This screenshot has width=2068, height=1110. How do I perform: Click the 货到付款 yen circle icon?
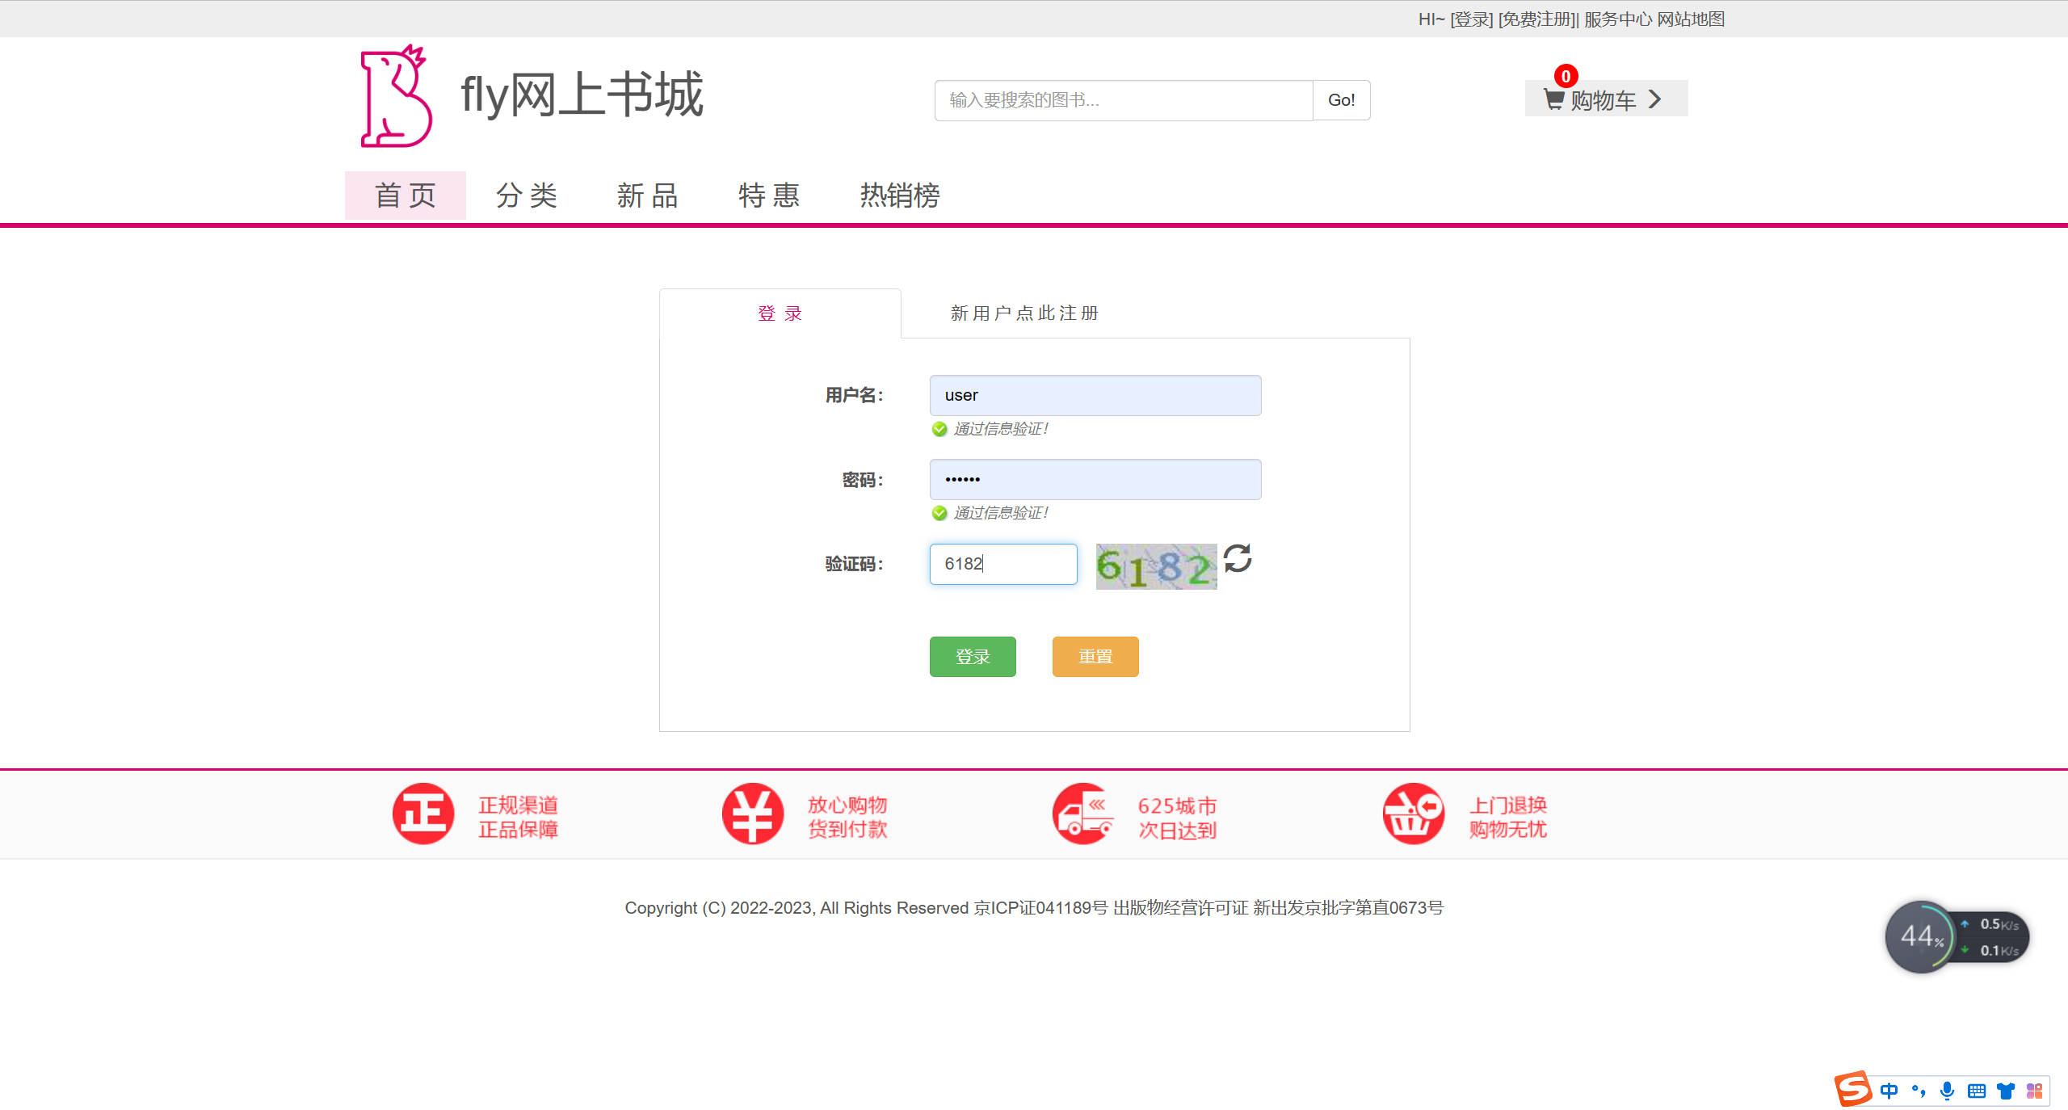click(753, 814)
